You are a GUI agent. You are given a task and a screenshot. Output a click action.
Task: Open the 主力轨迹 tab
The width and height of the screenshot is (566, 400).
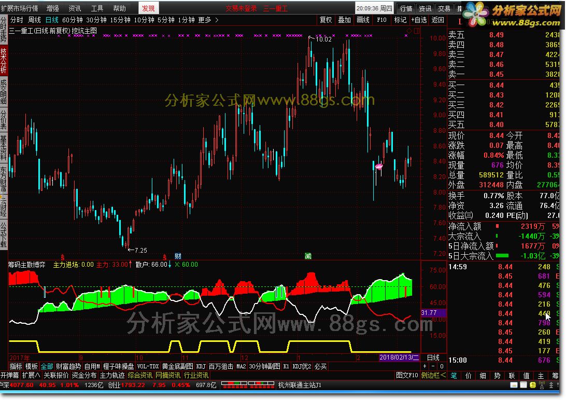point(112,375)
